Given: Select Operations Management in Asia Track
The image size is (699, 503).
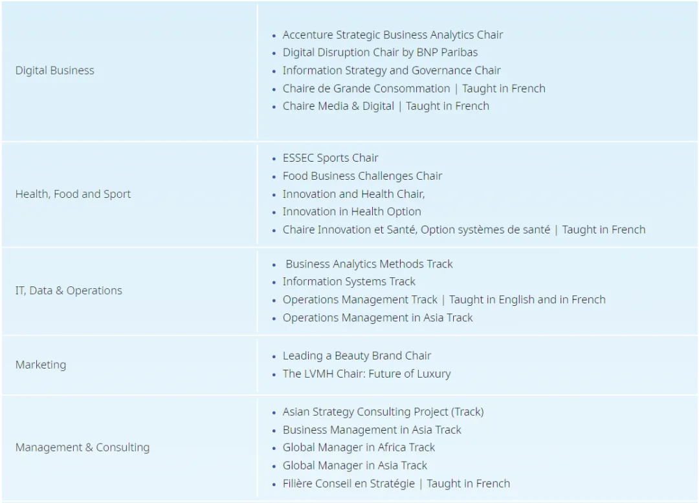Looking at the screenshot, I should click(377, 318).
